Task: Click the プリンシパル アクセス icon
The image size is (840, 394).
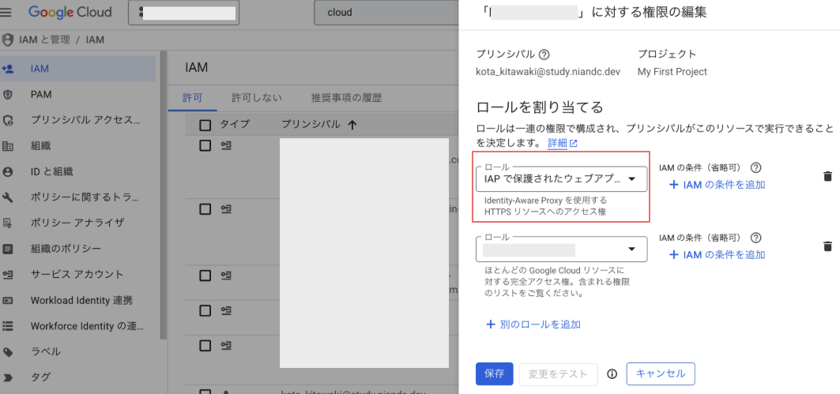Action: 7,121
